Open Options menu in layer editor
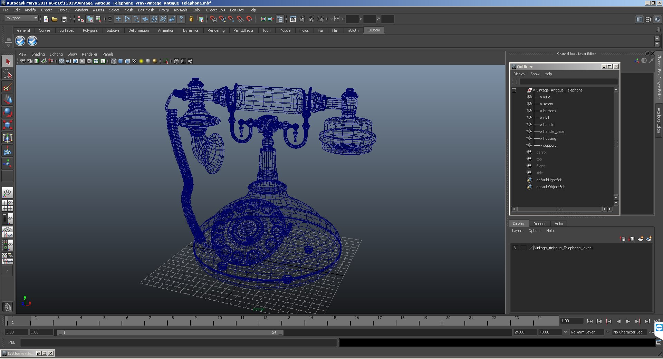 (535, 231)
